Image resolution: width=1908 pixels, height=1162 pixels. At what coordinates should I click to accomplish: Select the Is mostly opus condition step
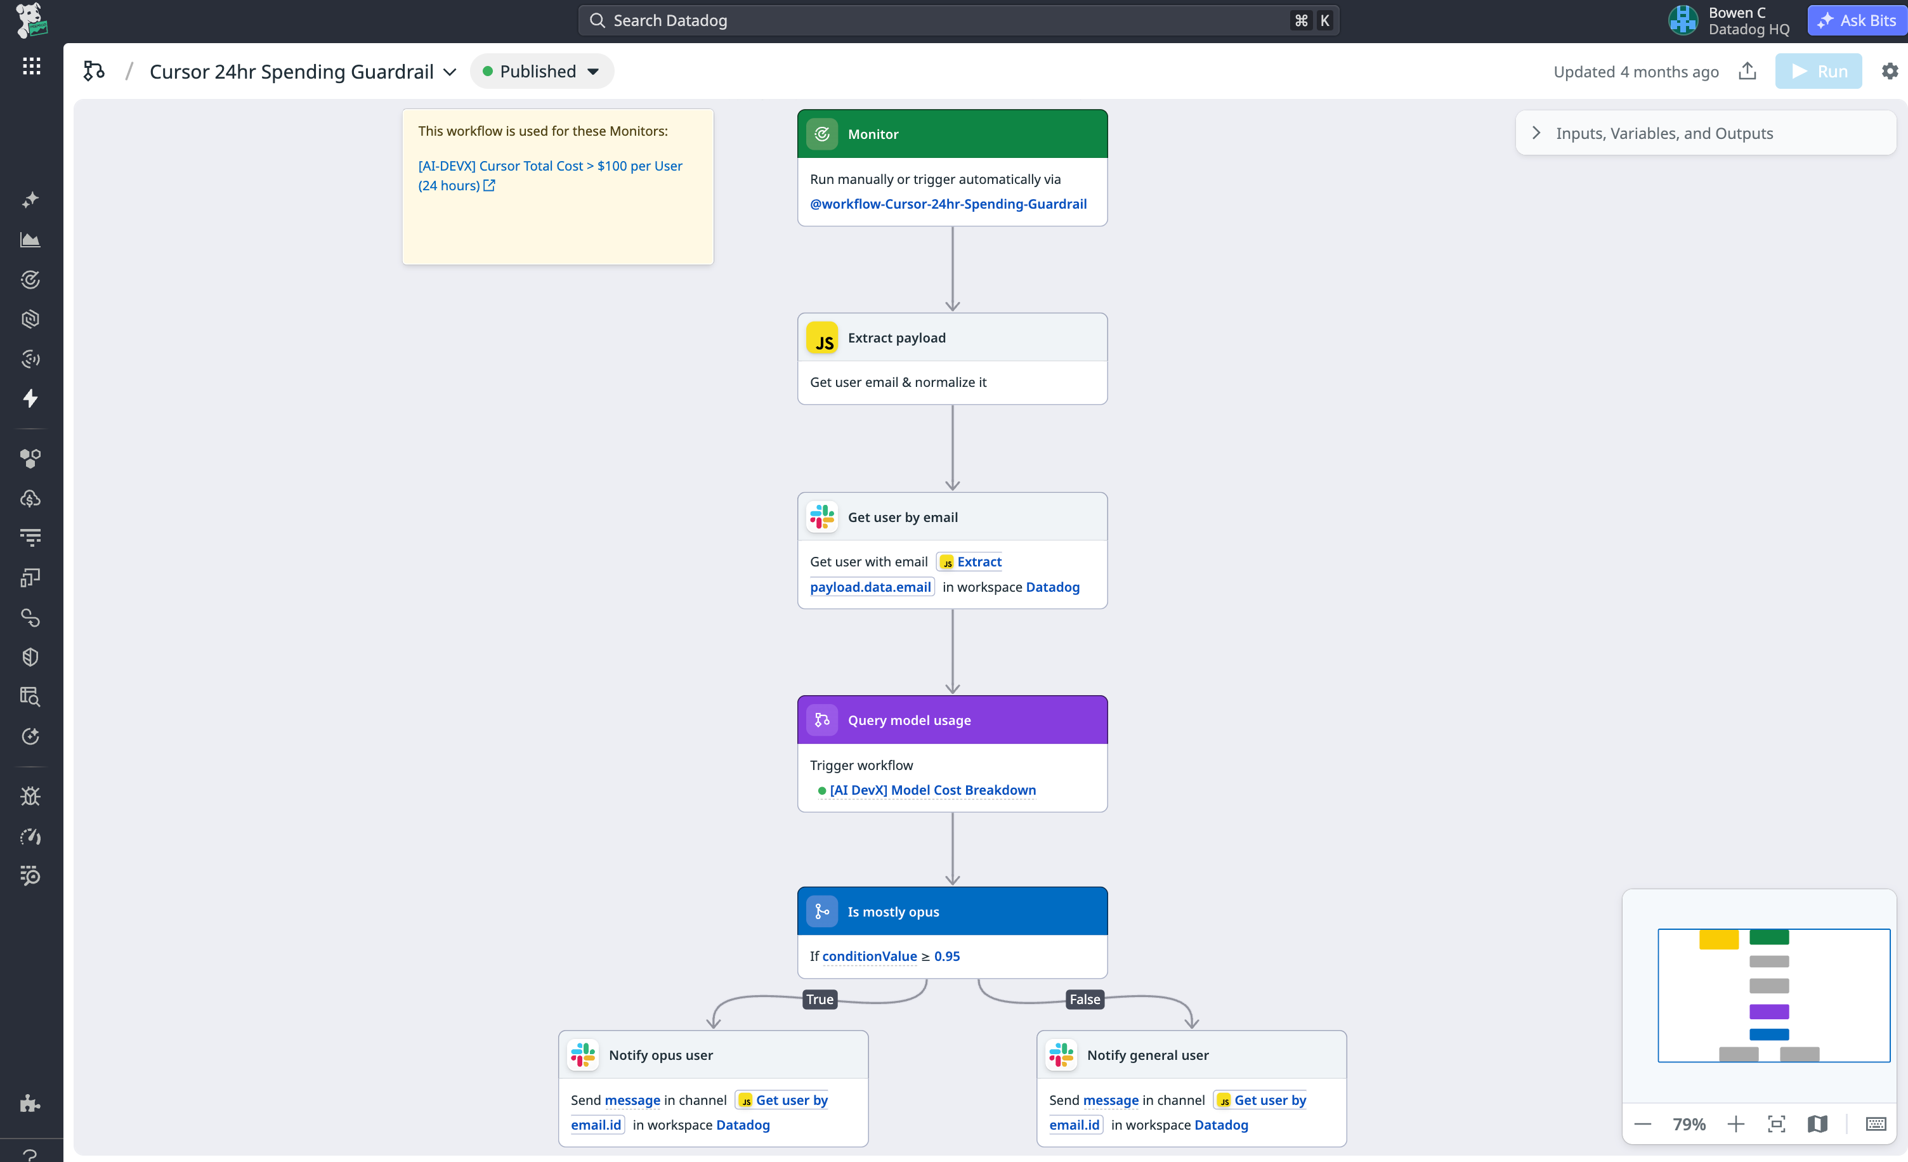click(x=951, y=932)
